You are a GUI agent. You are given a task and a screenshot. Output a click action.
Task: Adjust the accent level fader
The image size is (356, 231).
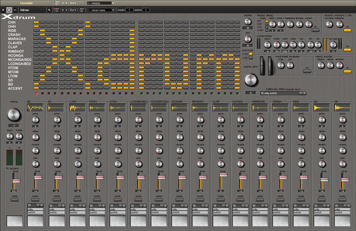point(16,181)
